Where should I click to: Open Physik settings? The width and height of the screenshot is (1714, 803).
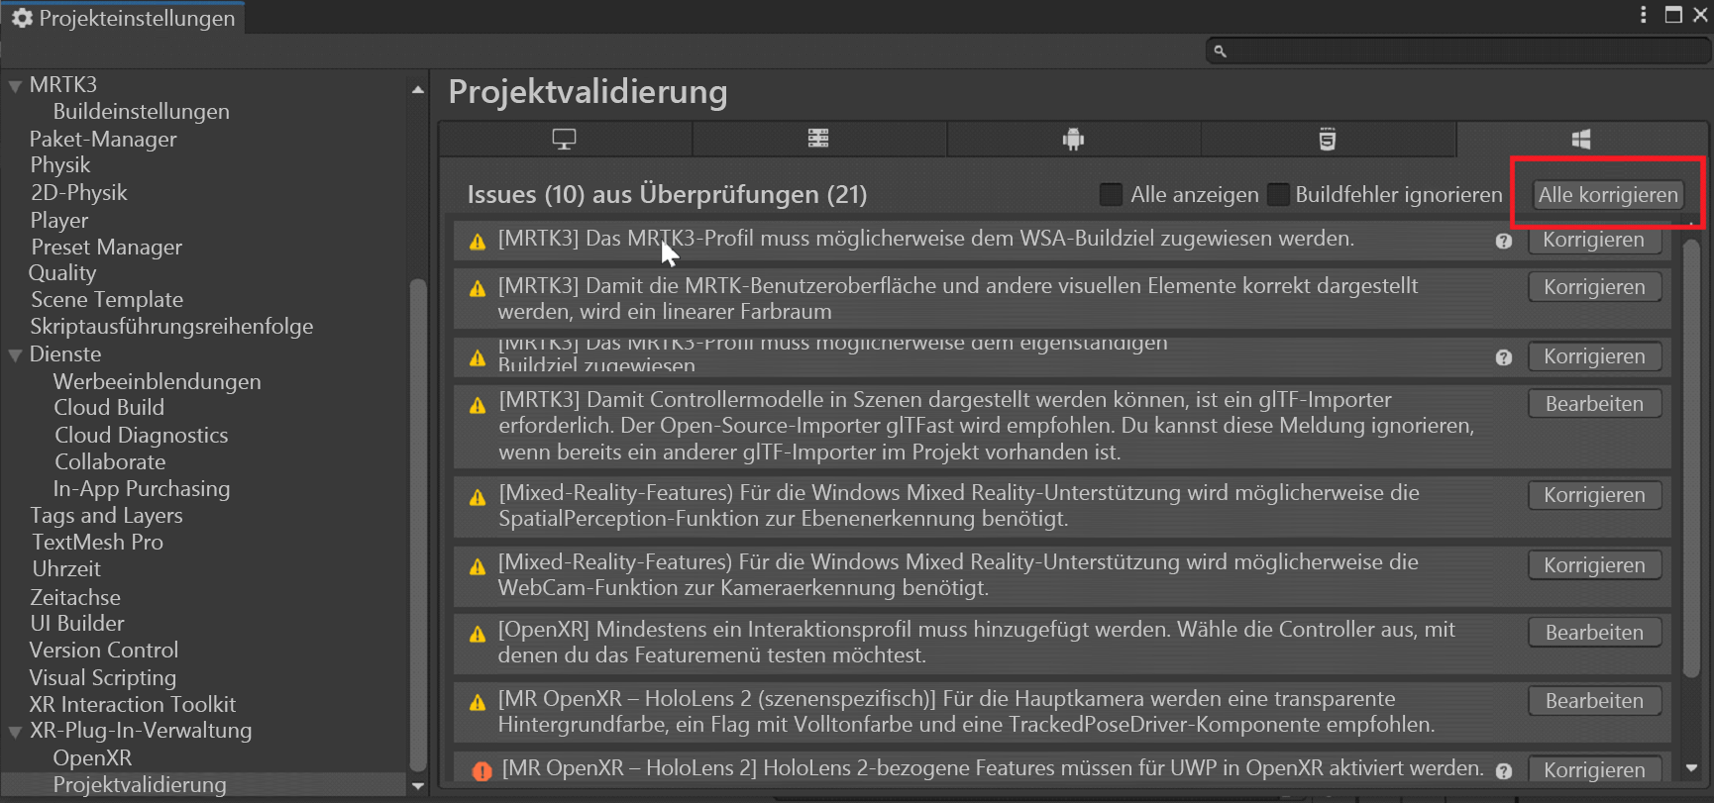click(x=59, y=165)
